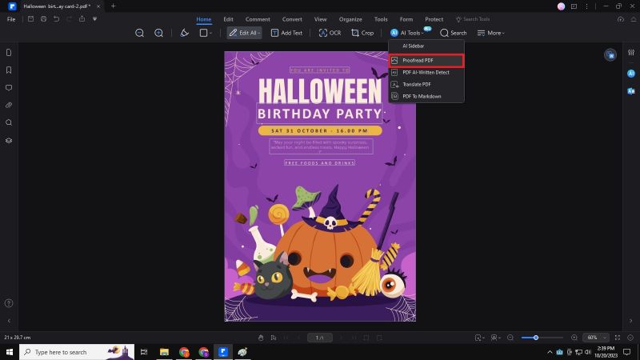Open the Organize tab
The width and height of the screenshot is (640, 360).
(x=350, y=19)
